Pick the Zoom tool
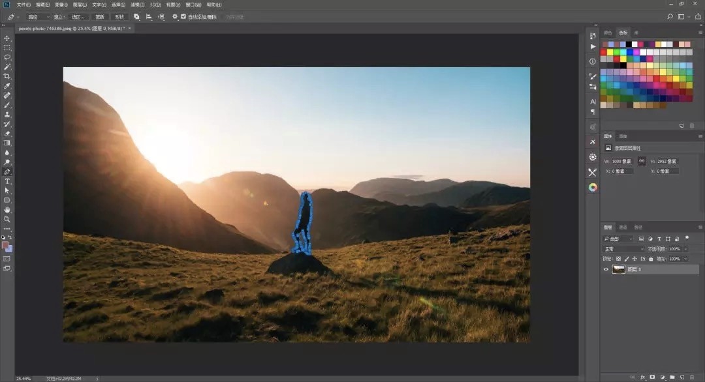The width and height of the screenshot is (705, 382). pos(7,219)
